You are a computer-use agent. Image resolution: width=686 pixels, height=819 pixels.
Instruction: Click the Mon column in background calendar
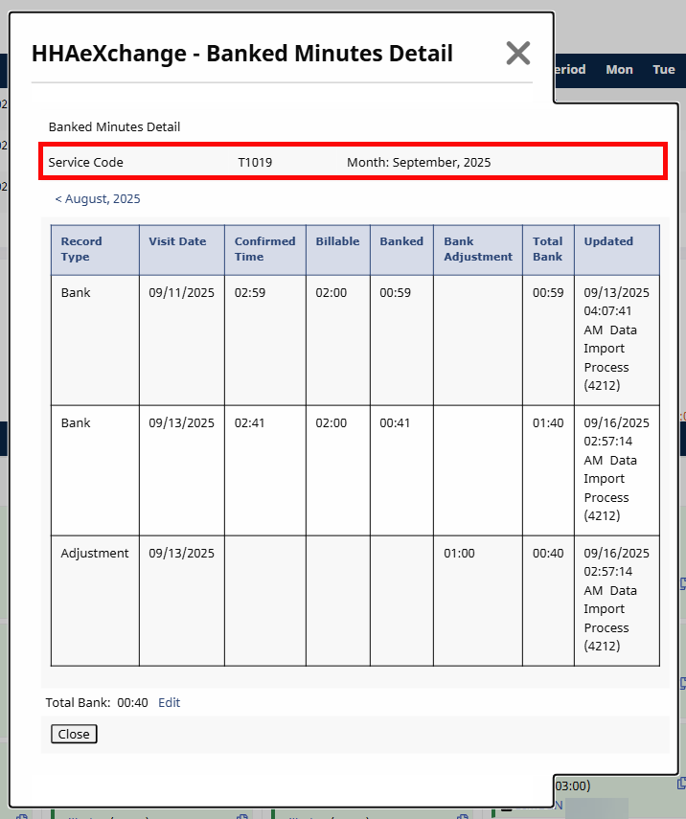619,70
